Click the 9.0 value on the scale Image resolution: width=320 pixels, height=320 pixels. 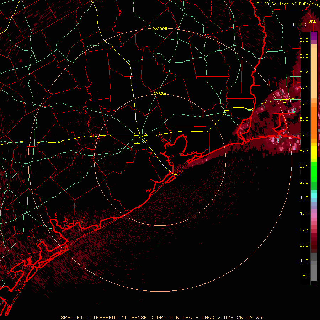tap(304, 56)
